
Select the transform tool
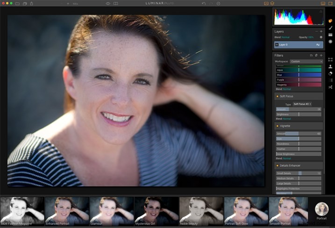click(x=330, y=59)
